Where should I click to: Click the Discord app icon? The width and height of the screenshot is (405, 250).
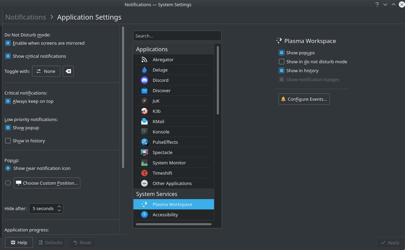pyautogui.click(x=144, y=80)
